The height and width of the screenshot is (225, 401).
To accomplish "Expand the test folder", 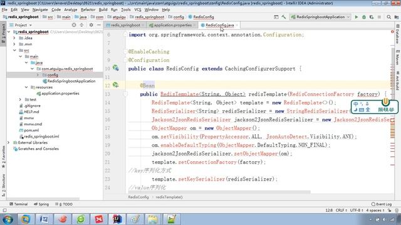I will (20, 99).
